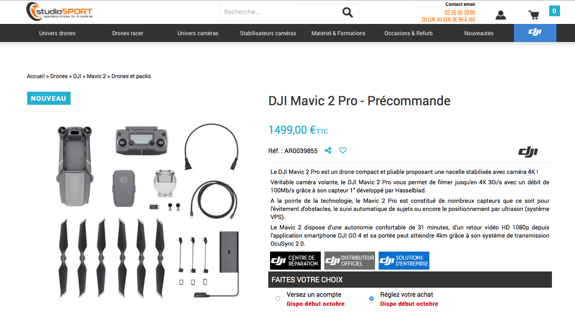Go to Occasions & Refurb menu

pyautogui.click(x=409, y=33)
